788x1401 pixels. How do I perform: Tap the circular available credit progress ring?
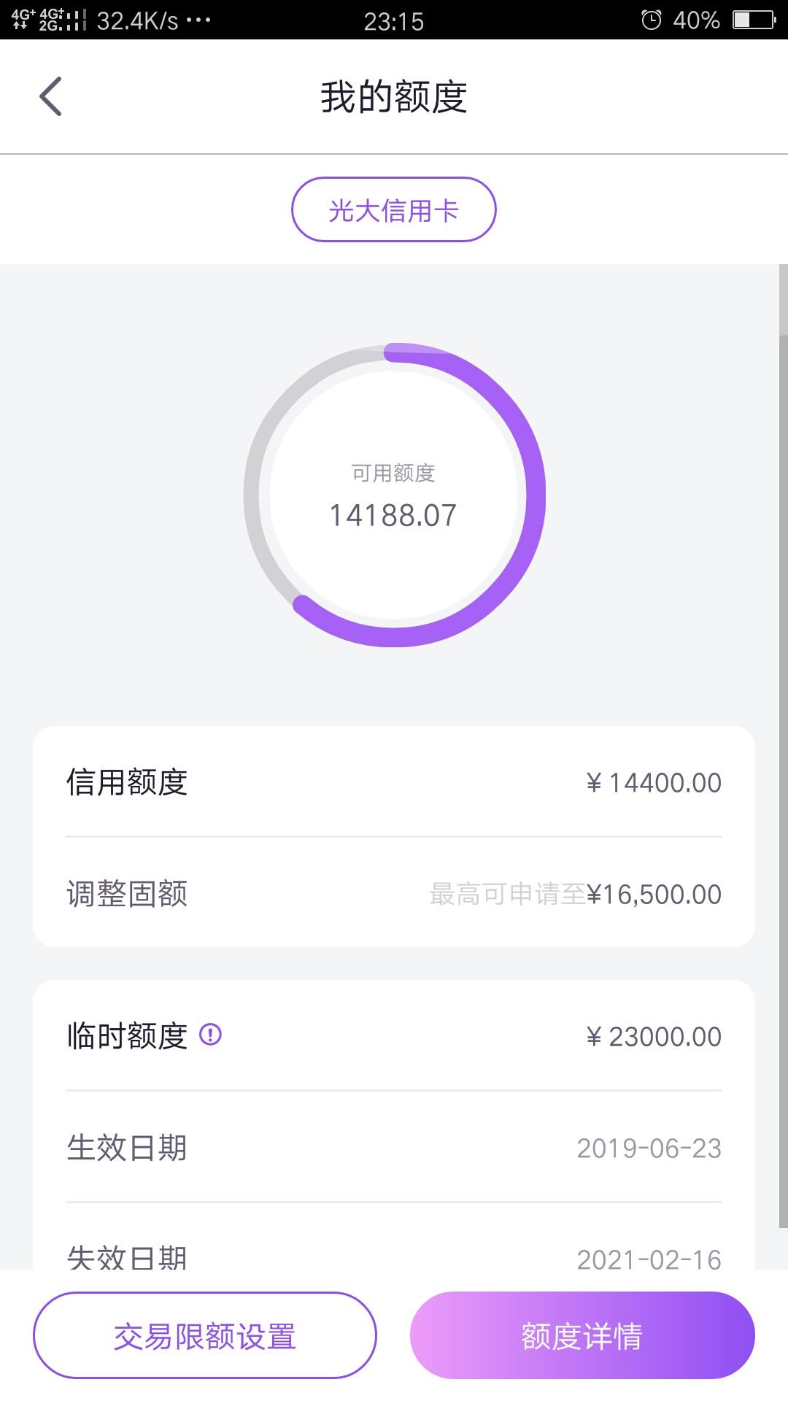[394, 495]
